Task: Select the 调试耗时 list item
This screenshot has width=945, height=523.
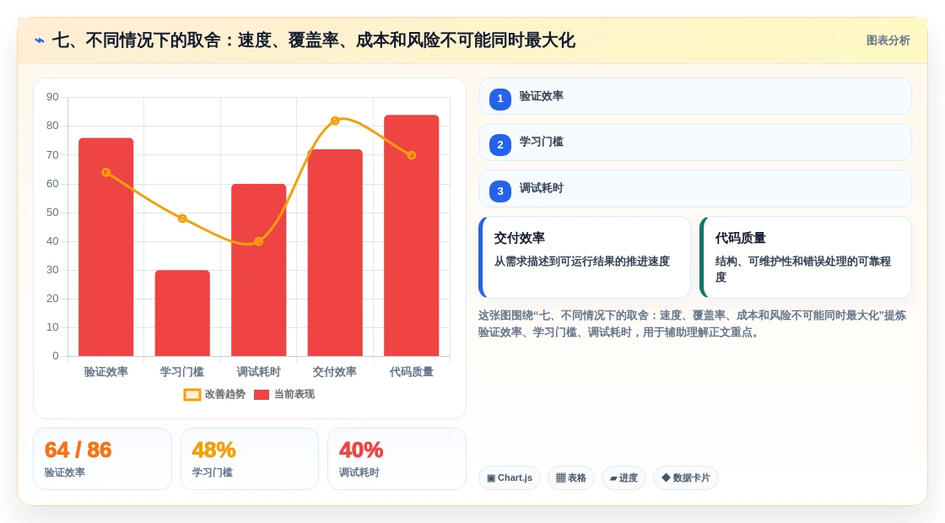Action: point(695,189)
